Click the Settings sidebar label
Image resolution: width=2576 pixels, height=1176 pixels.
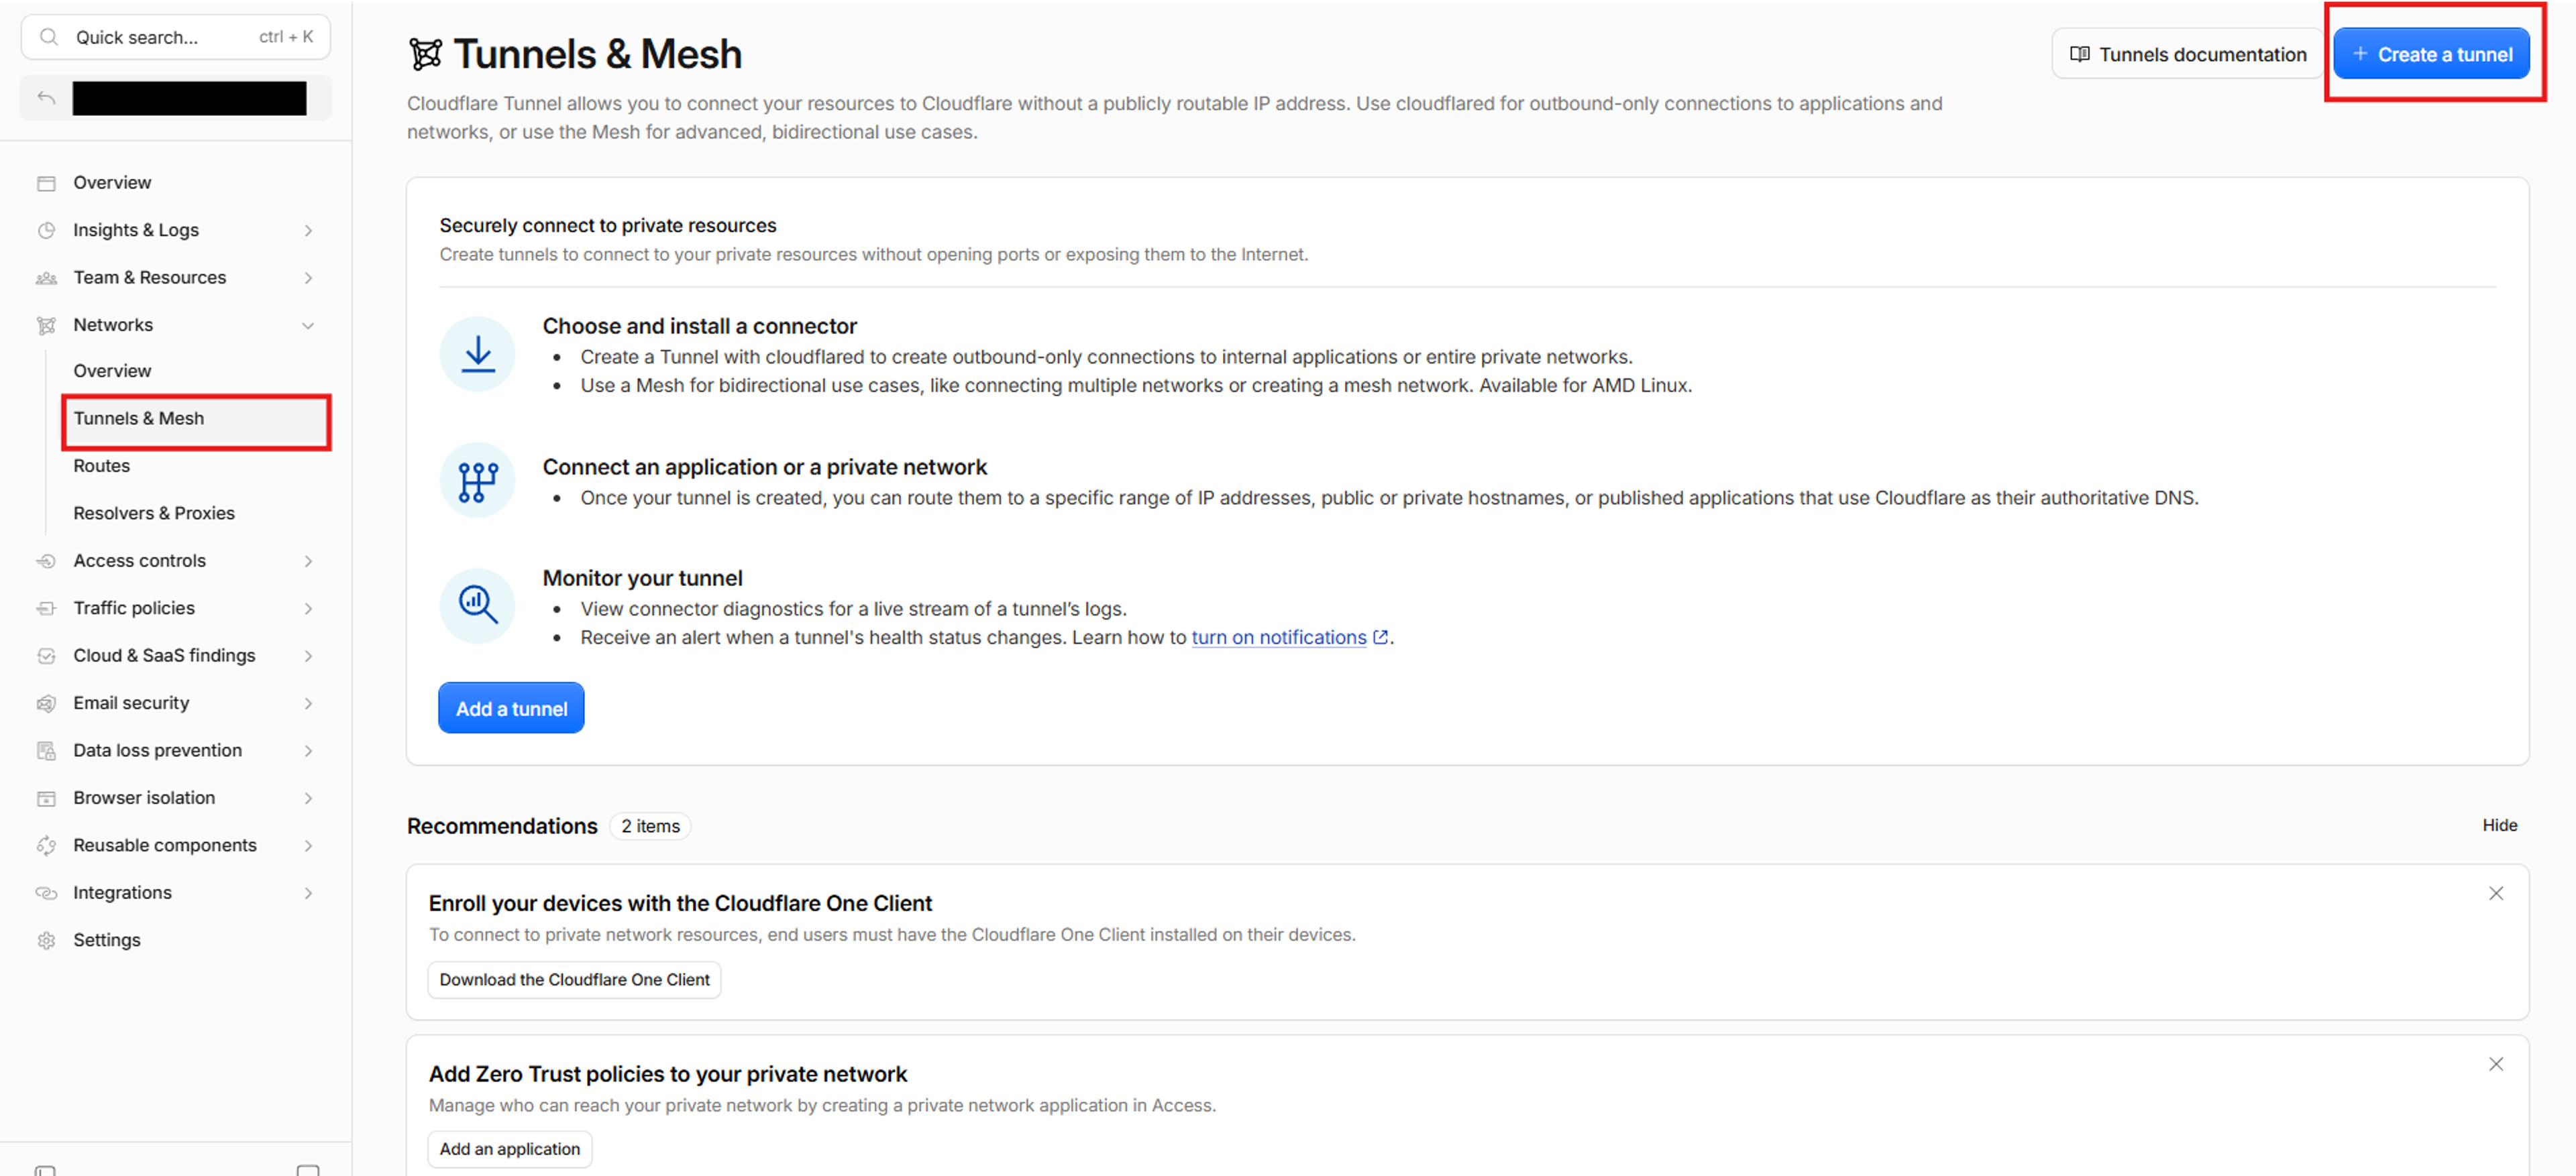107,940
